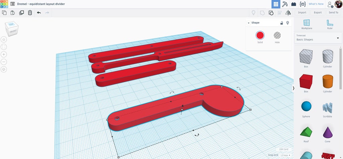Click the Import button

pyautogui.click(x=302, y=13)
